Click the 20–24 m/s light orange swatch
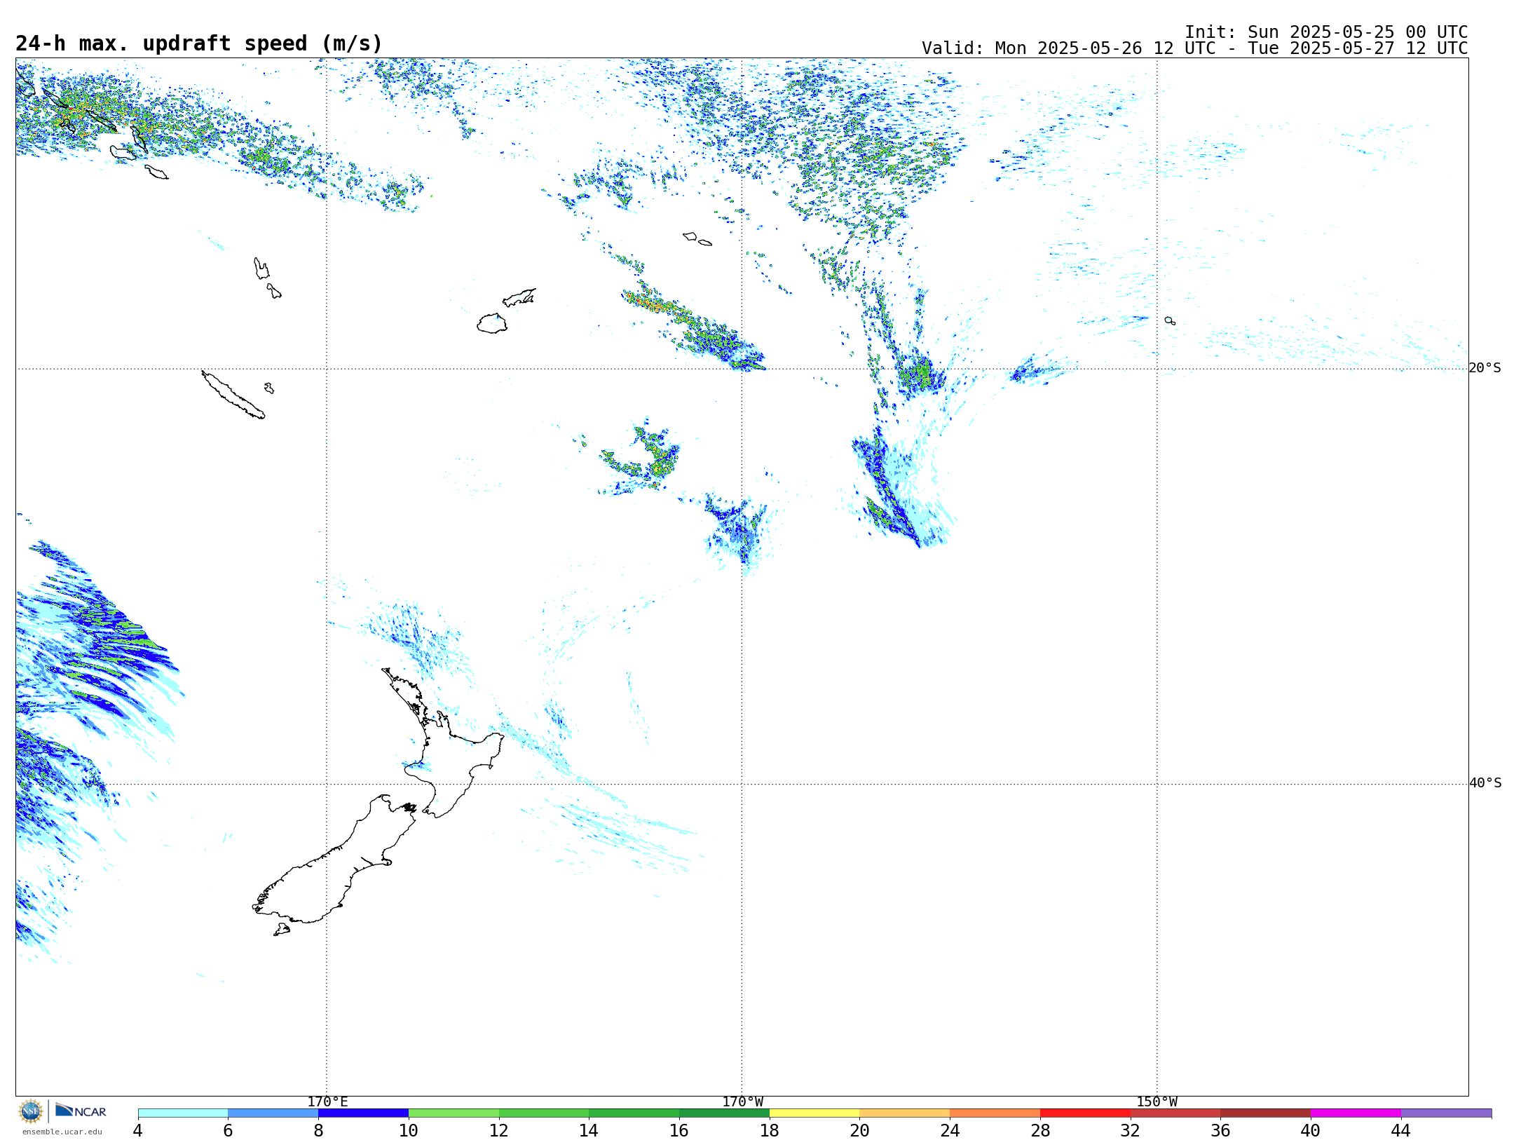Viewport: 1514px width, 1140px height. [x=905, y=1113]
